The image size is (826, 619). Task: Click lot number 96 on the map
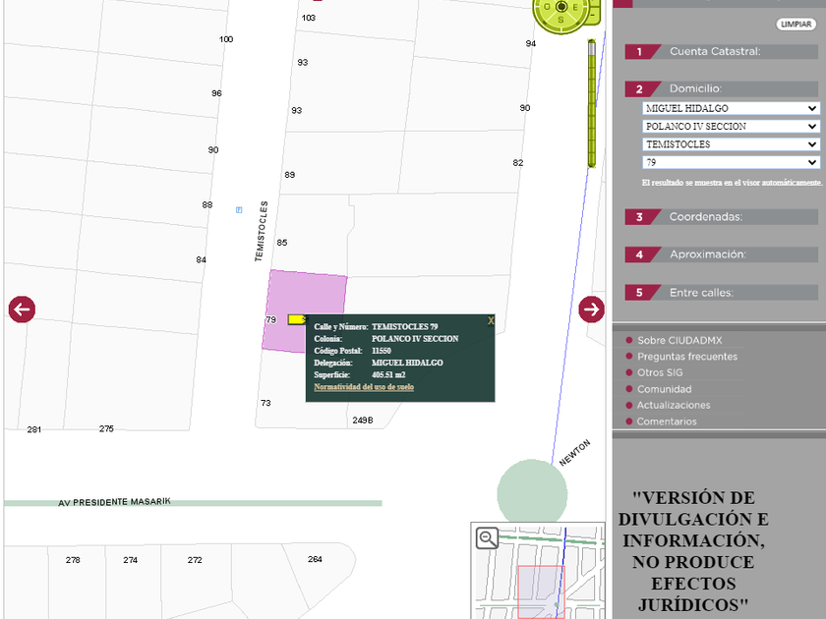click(x=216, y=93)
